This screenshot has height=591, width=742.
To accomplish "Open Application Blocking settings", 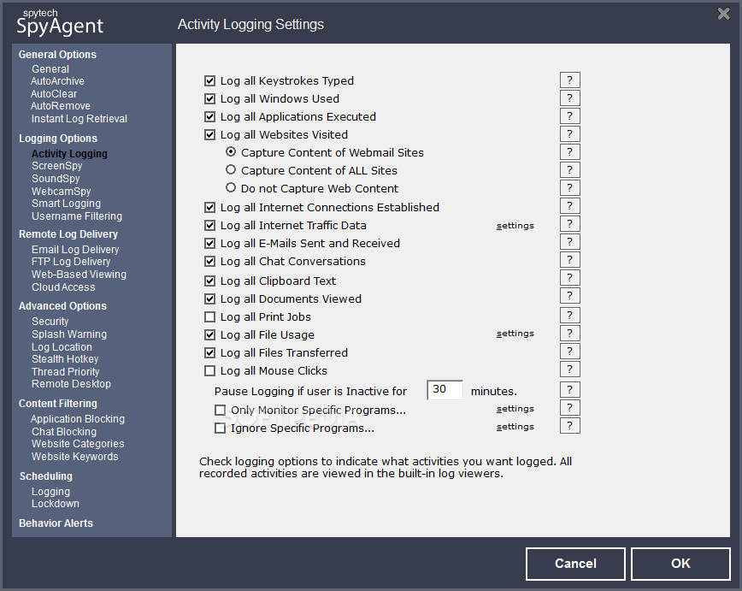I will coord(78,419).
